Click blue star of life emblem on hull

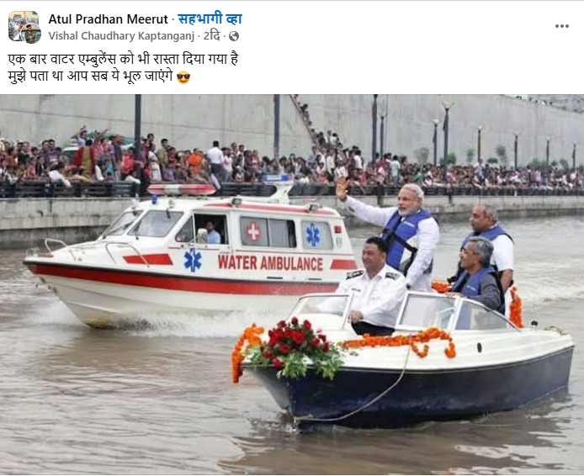[193, 260]
